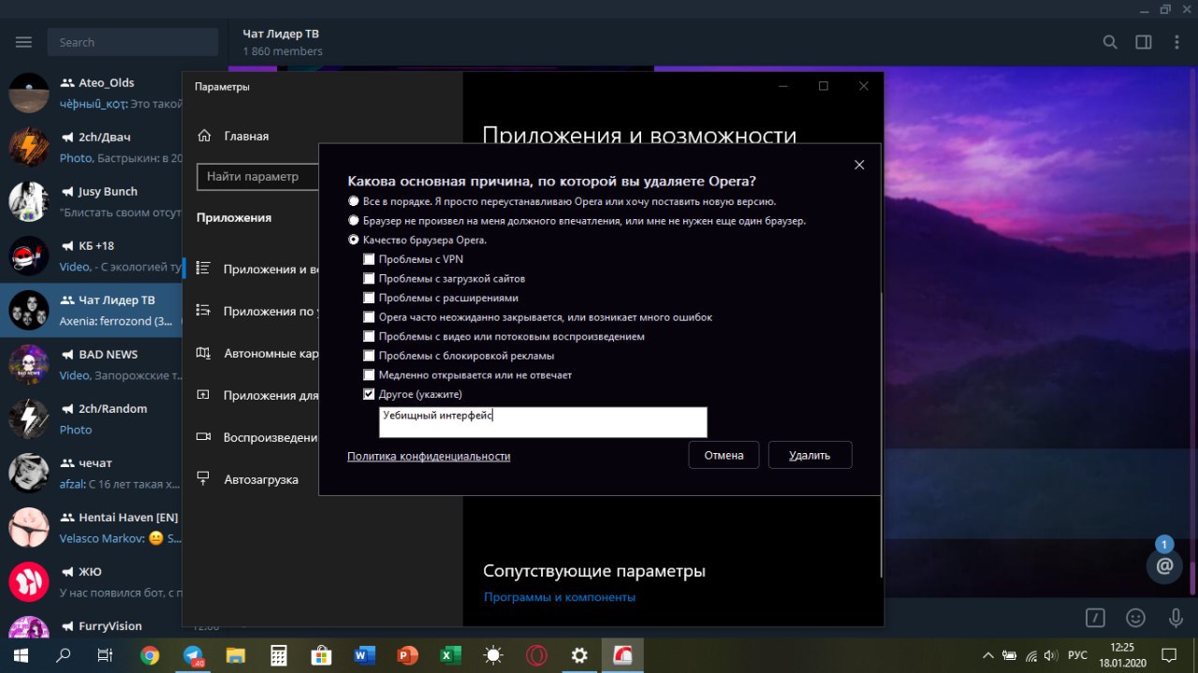The height and width of the screenshot is (673, 1198).
Task: Open File Explorer from taskbar
Action: tap(235, 655)
